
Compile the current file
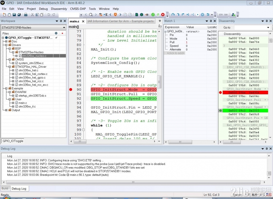(137, 15)
